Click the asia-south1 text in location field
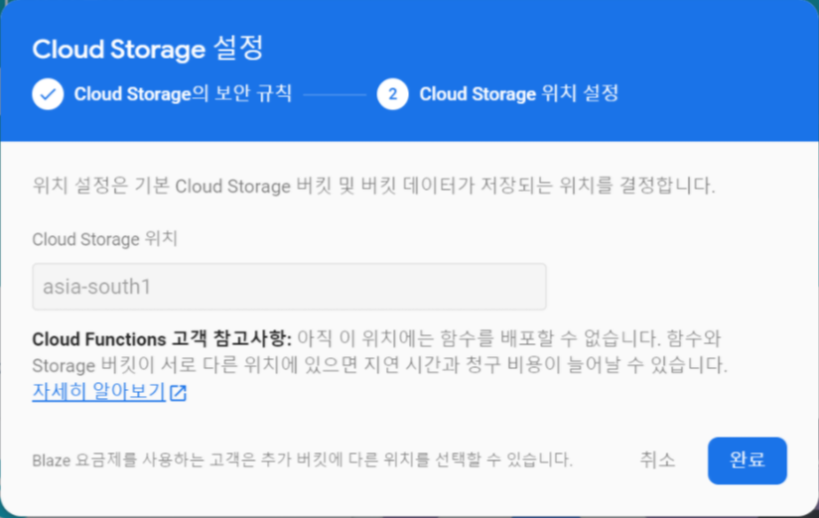Viewport: 819px width, 518px height. coord(96,287)
